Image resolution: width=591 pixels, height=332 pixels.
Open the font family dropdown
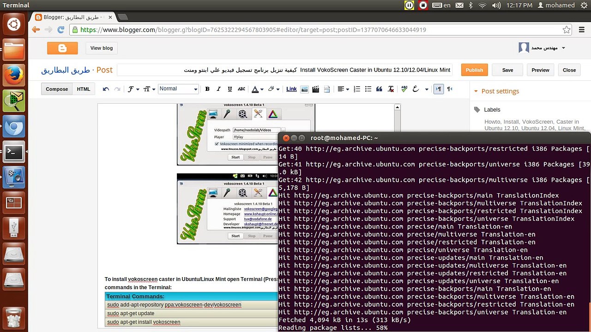click(133, 89)
